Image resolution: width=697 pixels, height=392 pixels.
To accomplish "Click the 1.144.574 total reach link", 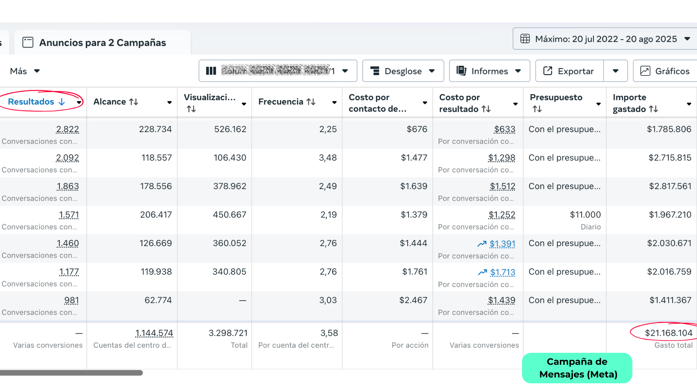I will tap(154, 333).
